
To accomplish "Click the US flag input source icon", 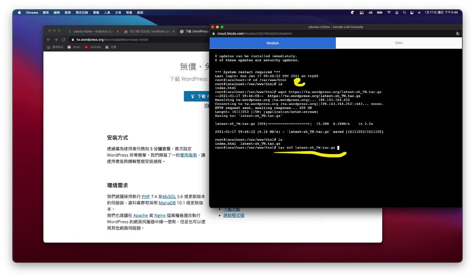I will 370,12.
